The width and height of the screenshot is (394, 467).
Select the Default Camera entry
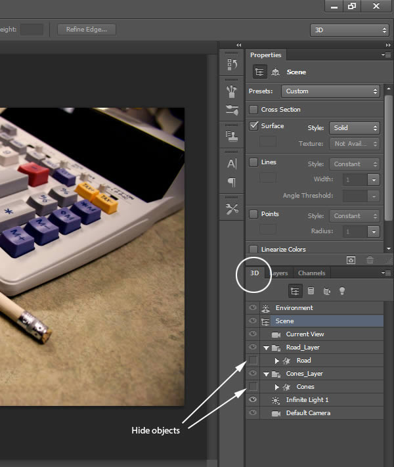pos(321,412)
